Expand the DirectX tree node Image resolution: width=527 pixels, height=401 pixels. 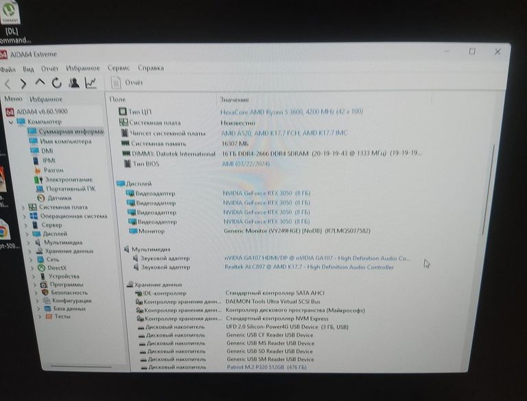[32, 268]
